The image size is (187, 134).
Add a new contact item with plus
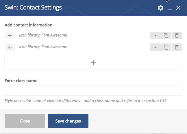[x=93, y=63]
